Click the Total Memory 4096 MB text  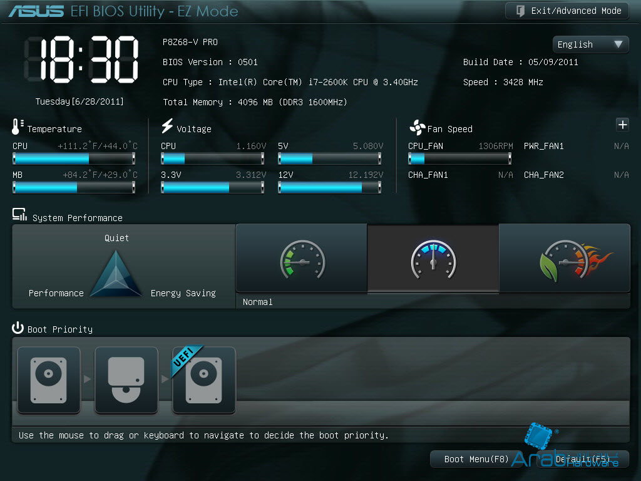tap(255, 102)
